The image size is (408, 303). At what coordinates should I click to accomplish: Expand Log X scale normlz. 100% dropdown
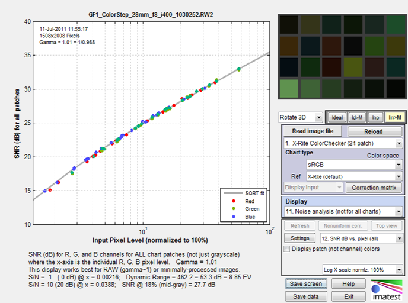pos(363,269)
